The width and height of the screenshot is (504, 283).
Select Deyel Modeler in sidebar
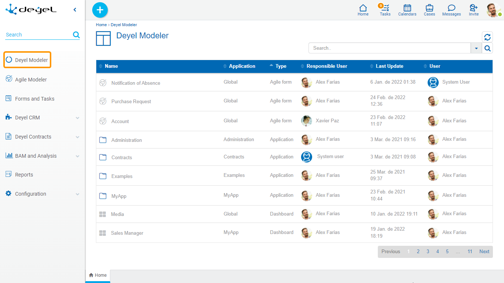pyautogui.click(x=27, y=60)
